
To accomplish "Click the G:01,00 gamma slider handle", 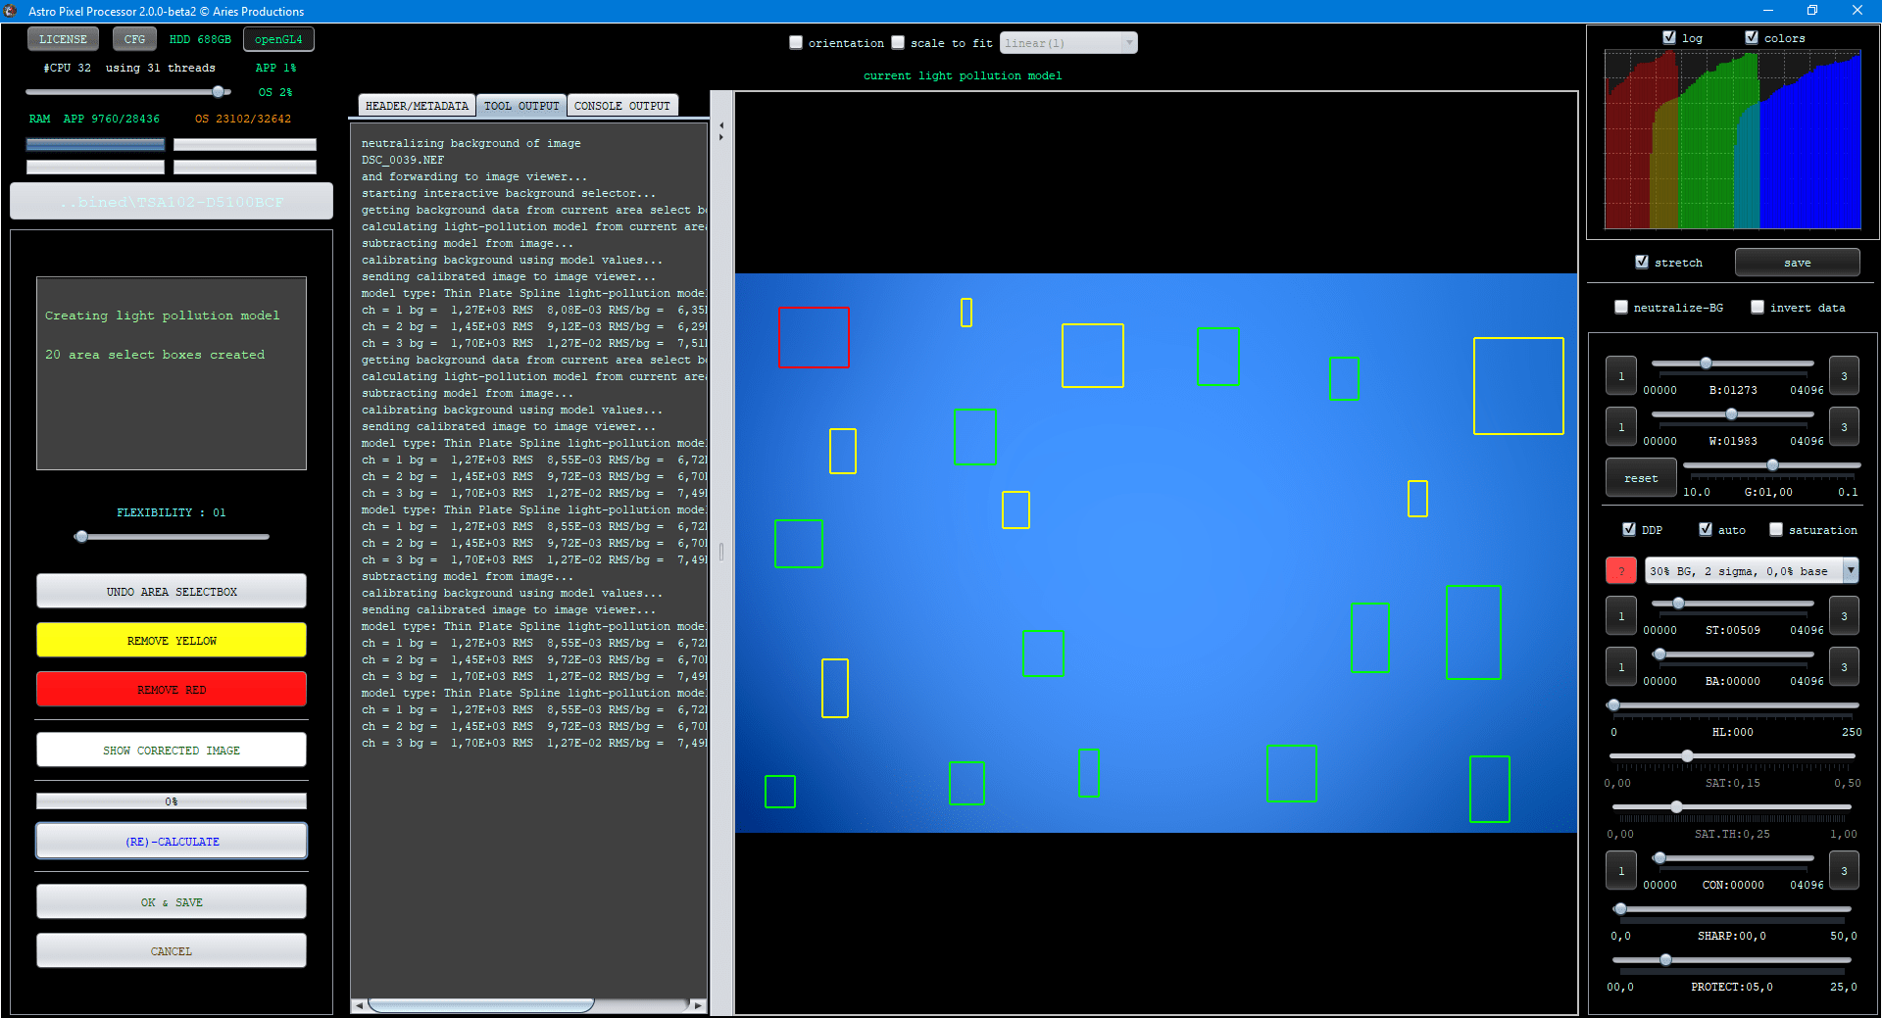I will (1772, 464).
